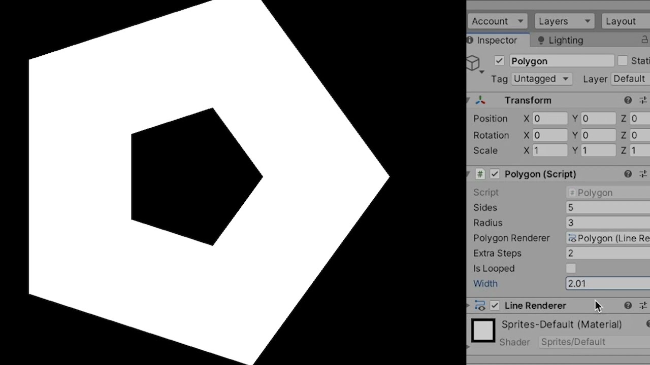The width and height of the screenshot is (650, 365).
Task: Open the Shader Sprites/Default dropdown
Action: pyautogui.click(x=594, y=342)
